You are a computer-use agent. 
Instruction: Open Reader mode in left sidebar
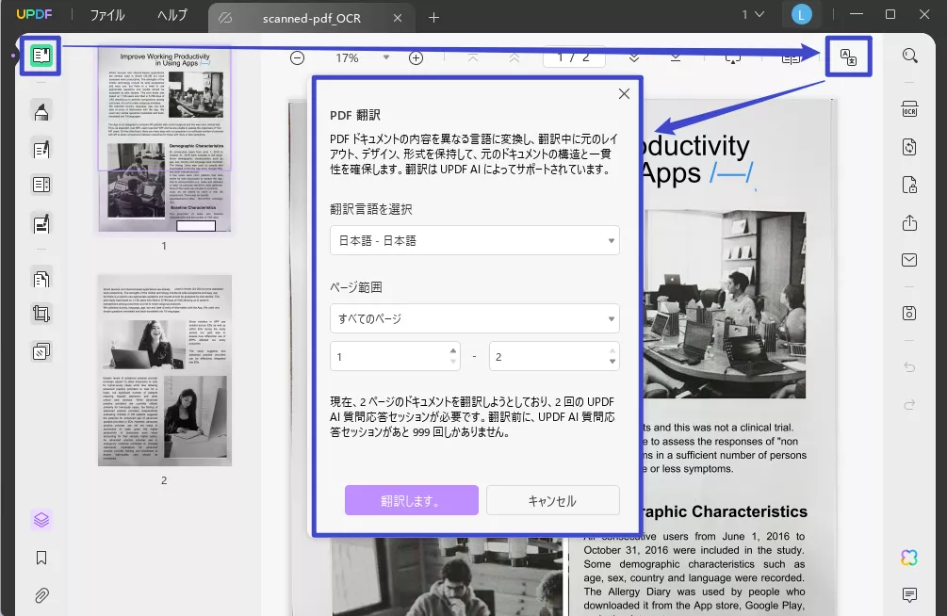point(41,57)
